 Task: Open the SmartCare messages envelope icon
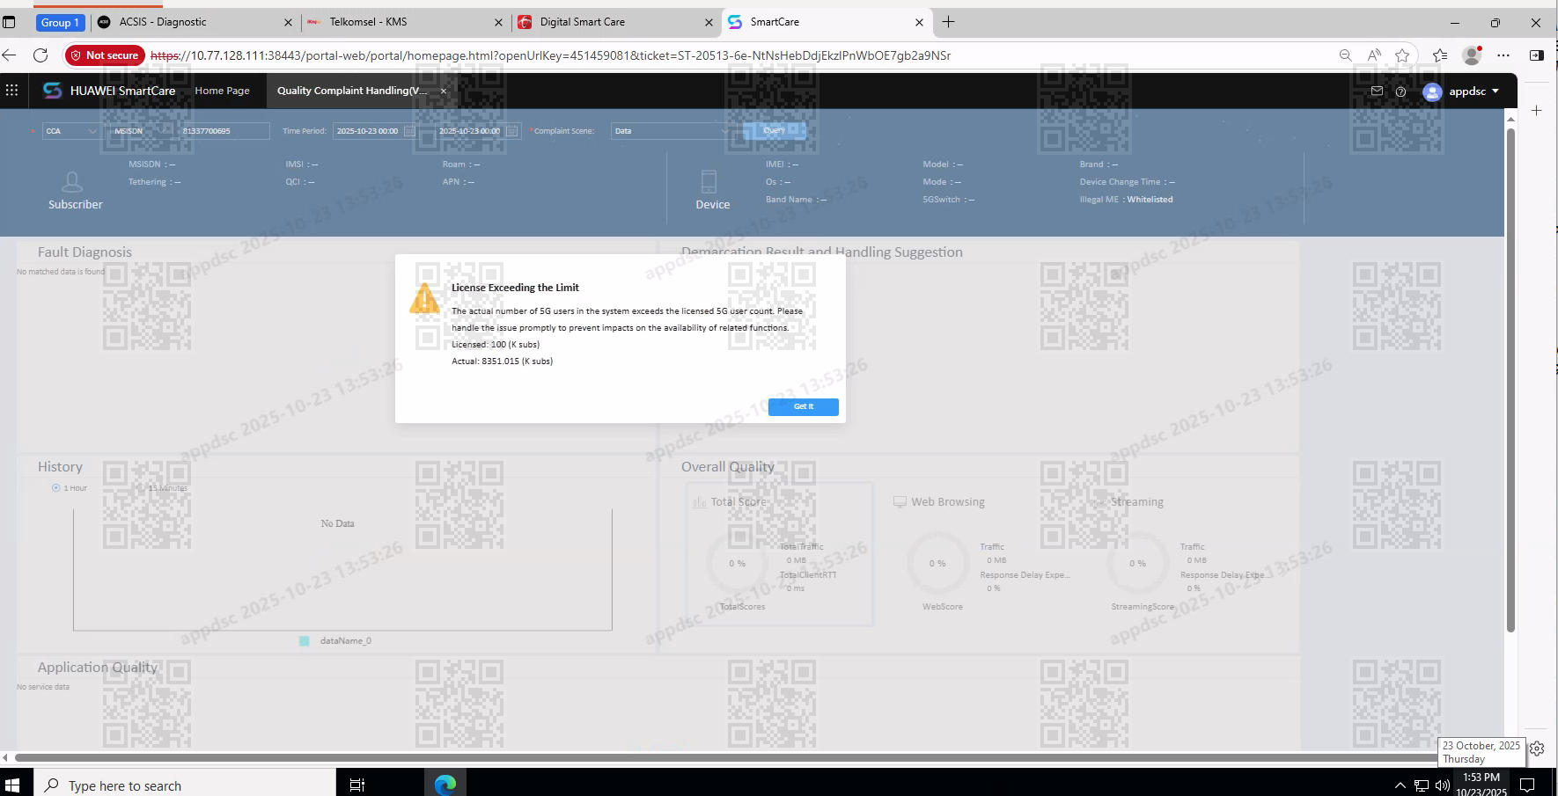click(x=1377, y=91)
